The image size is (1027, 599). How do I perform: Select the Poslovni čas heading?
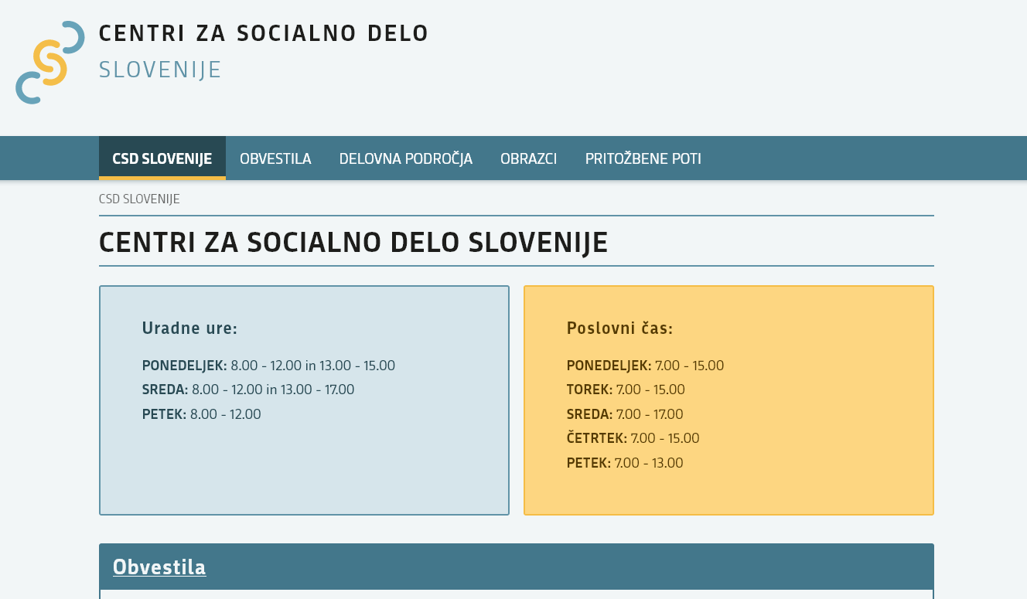tap(619, 328)
